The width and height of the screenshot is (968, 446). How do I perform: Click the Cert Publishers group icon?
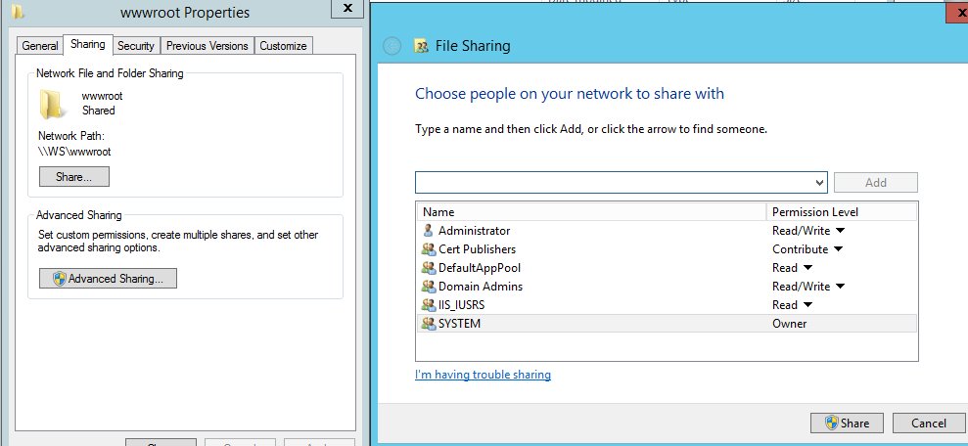(x=428, y=249)
